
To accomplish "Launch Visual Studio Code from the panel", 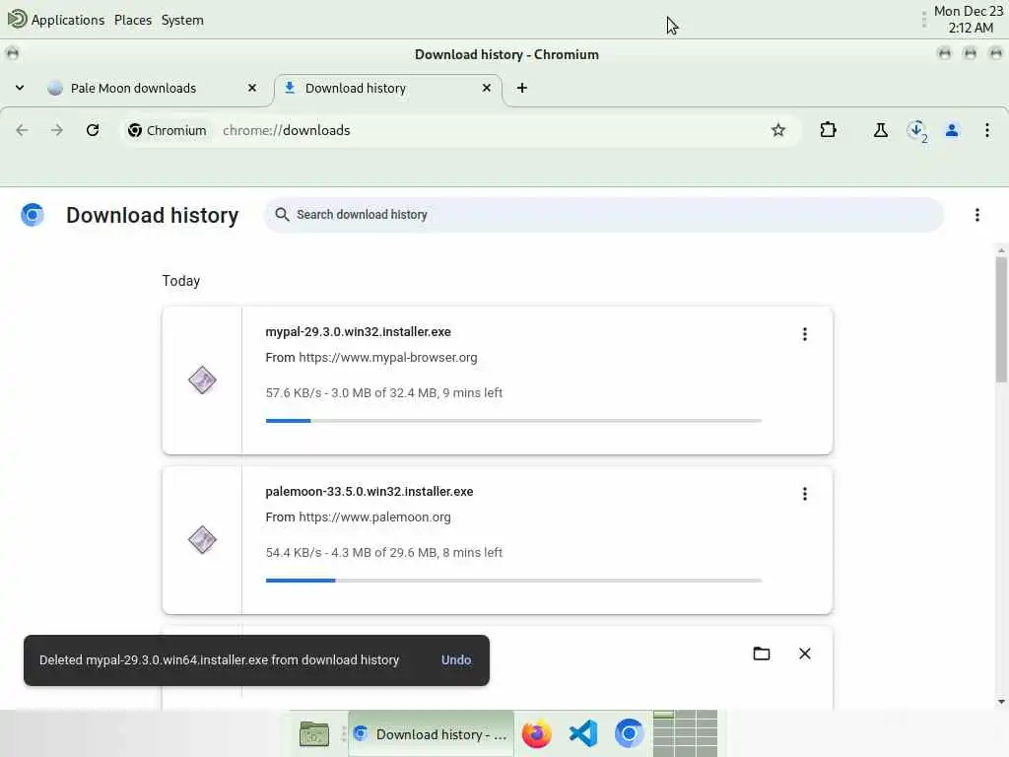I will click(583, 733).
